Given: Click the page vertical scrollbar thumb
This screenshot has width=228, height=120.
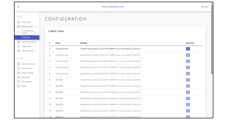Looking at the screenshot, I should tap(212, 39).
